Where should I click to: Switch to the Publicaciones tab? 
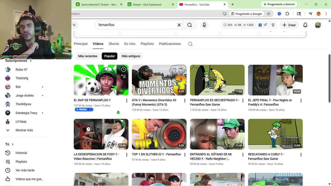pos(170,44)
